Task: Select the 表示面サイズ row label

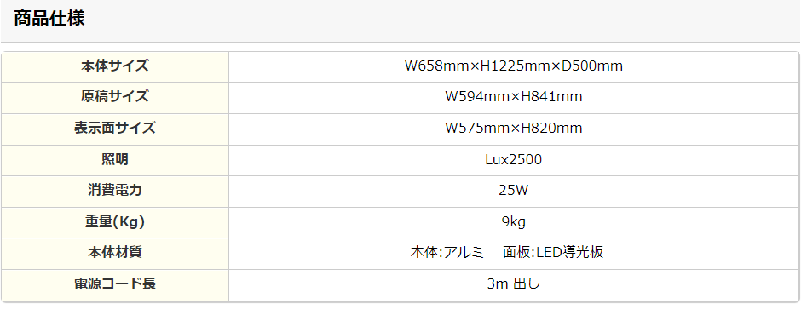Action: 115,128
